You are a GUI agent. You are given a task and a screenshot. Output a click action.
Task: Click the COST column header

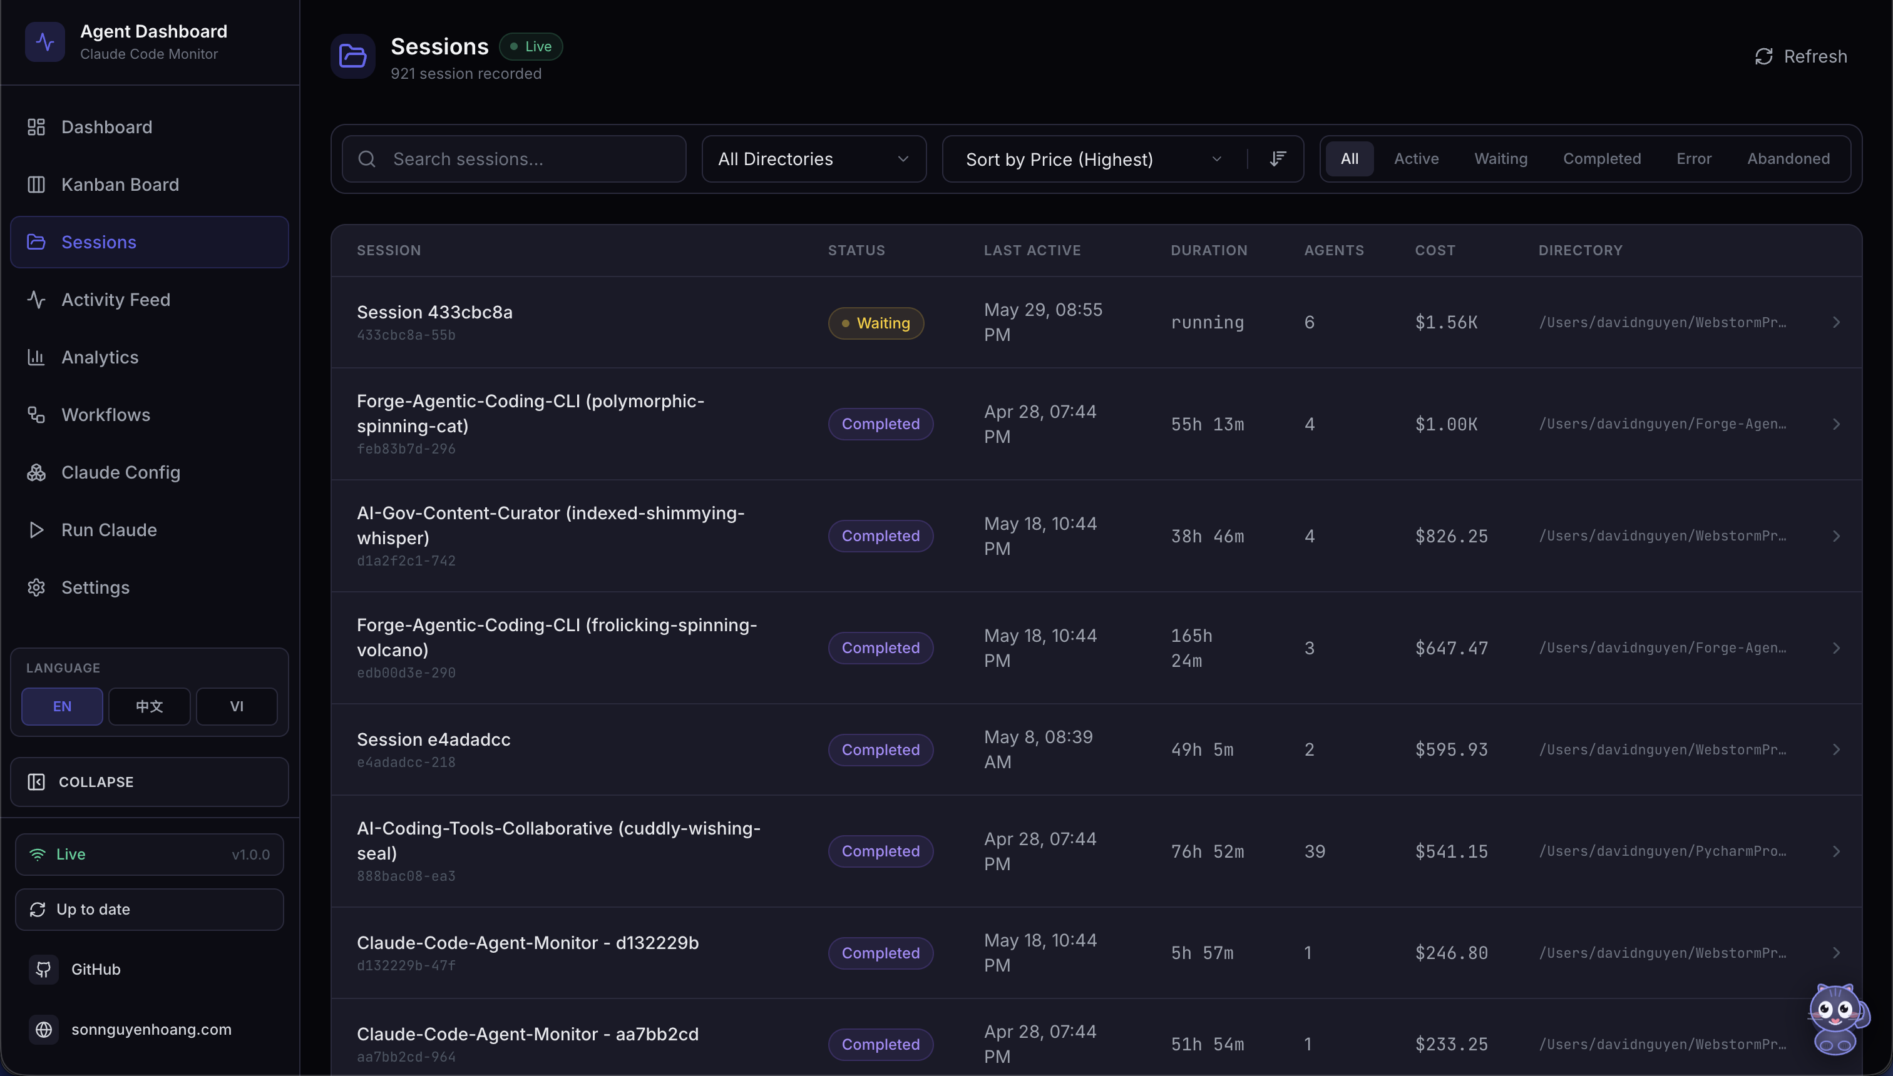click(1435, 250)
